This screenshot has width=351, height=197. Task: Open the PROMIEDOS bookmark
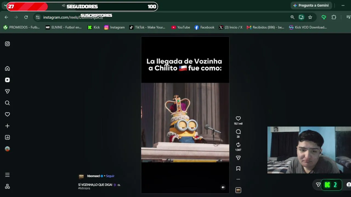21,27
